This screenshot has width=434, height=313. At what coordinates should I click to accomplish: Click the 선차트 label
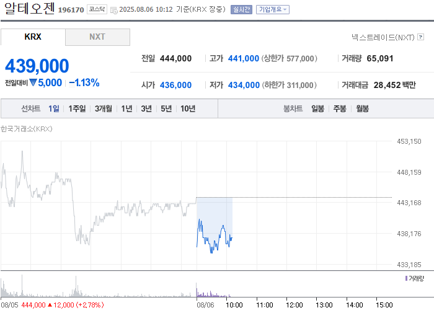point(31,108)
